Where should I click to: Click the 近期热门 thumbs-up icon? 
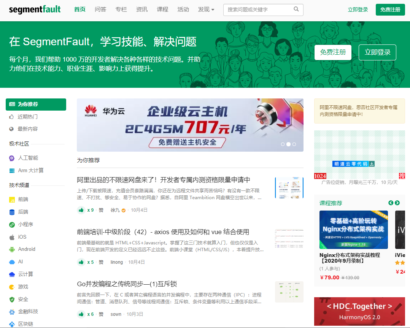(11, 117)
